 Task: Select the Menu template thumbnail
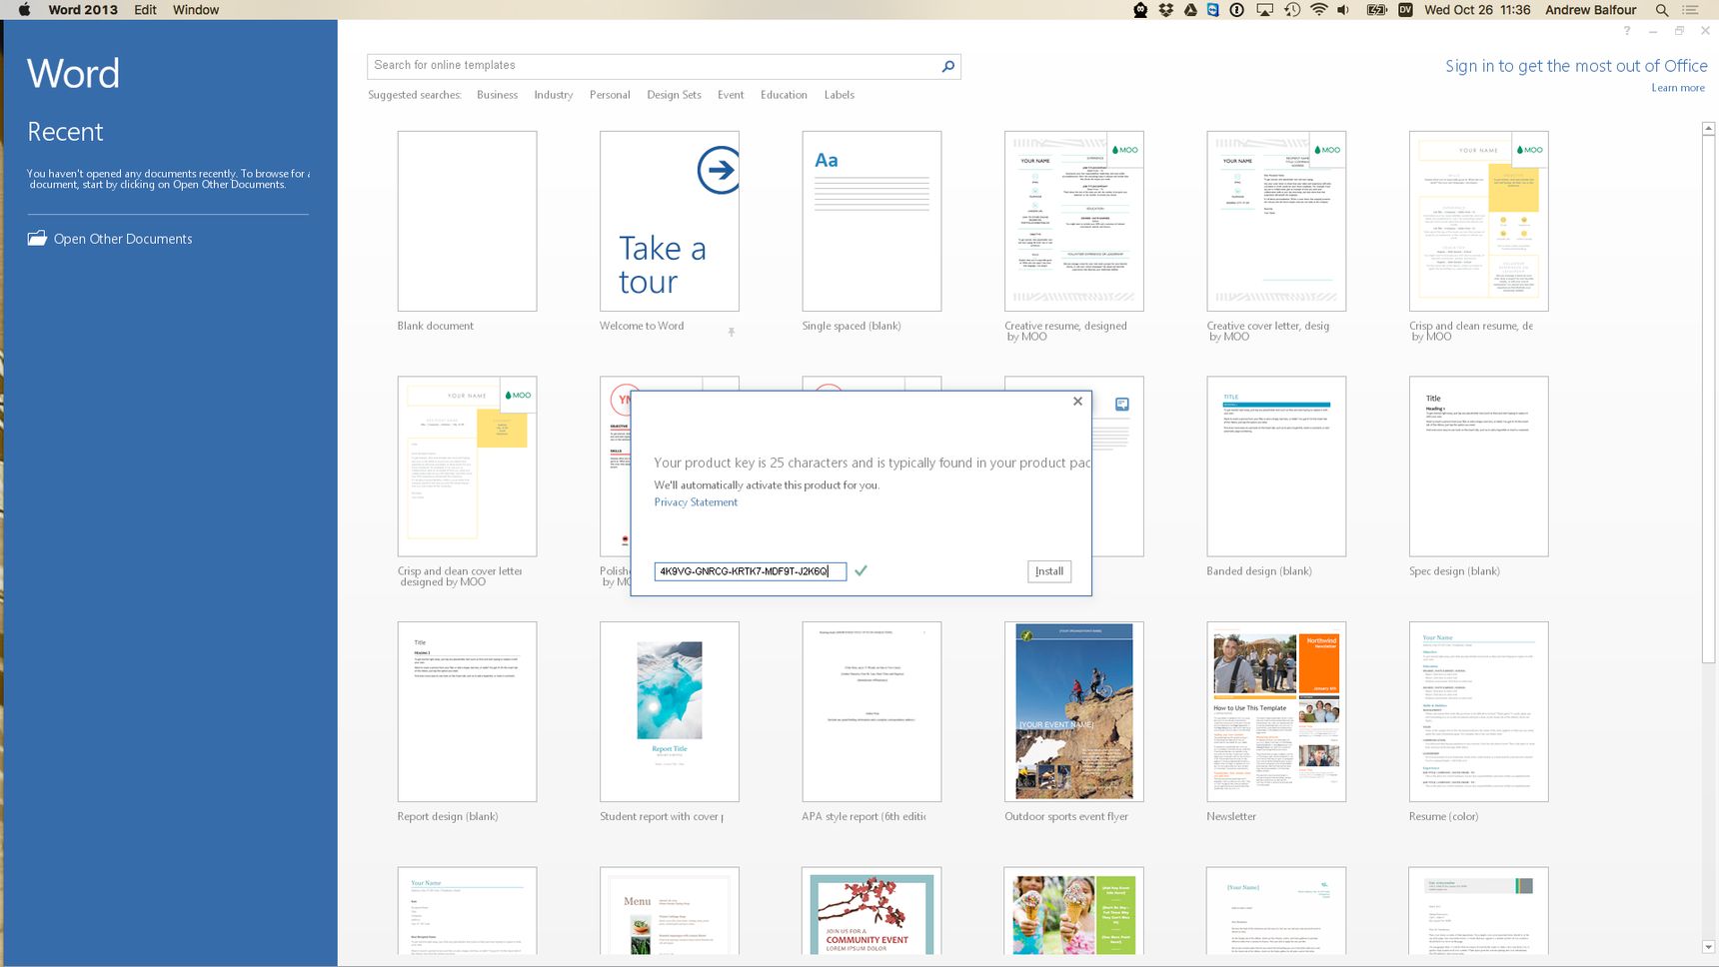670,911
